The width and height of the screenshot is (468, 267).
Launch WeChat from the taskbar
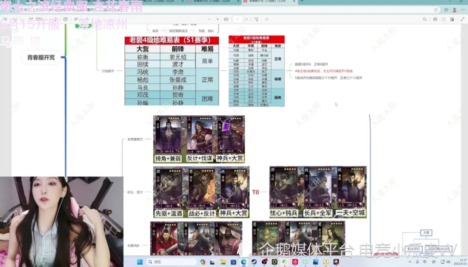point(284,262)
